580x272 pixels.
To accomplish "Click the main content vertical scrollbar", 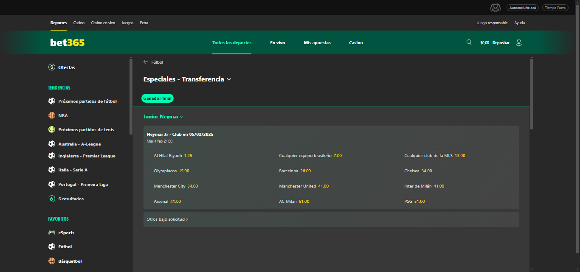I will [x=532, y=94].
